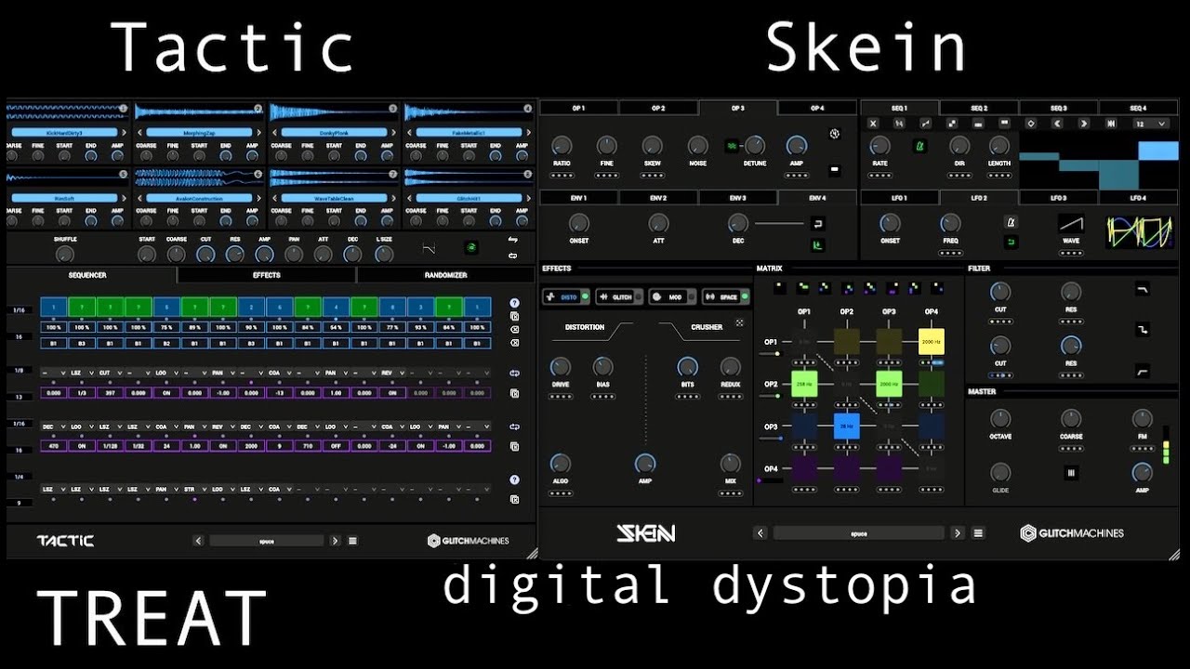Click the green 258 Hz matrix cell
This screenshot has height=669, width=1190.
pos(803,384)
